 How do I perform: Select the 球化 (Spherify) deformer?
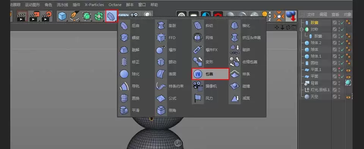tap(130, 74)
